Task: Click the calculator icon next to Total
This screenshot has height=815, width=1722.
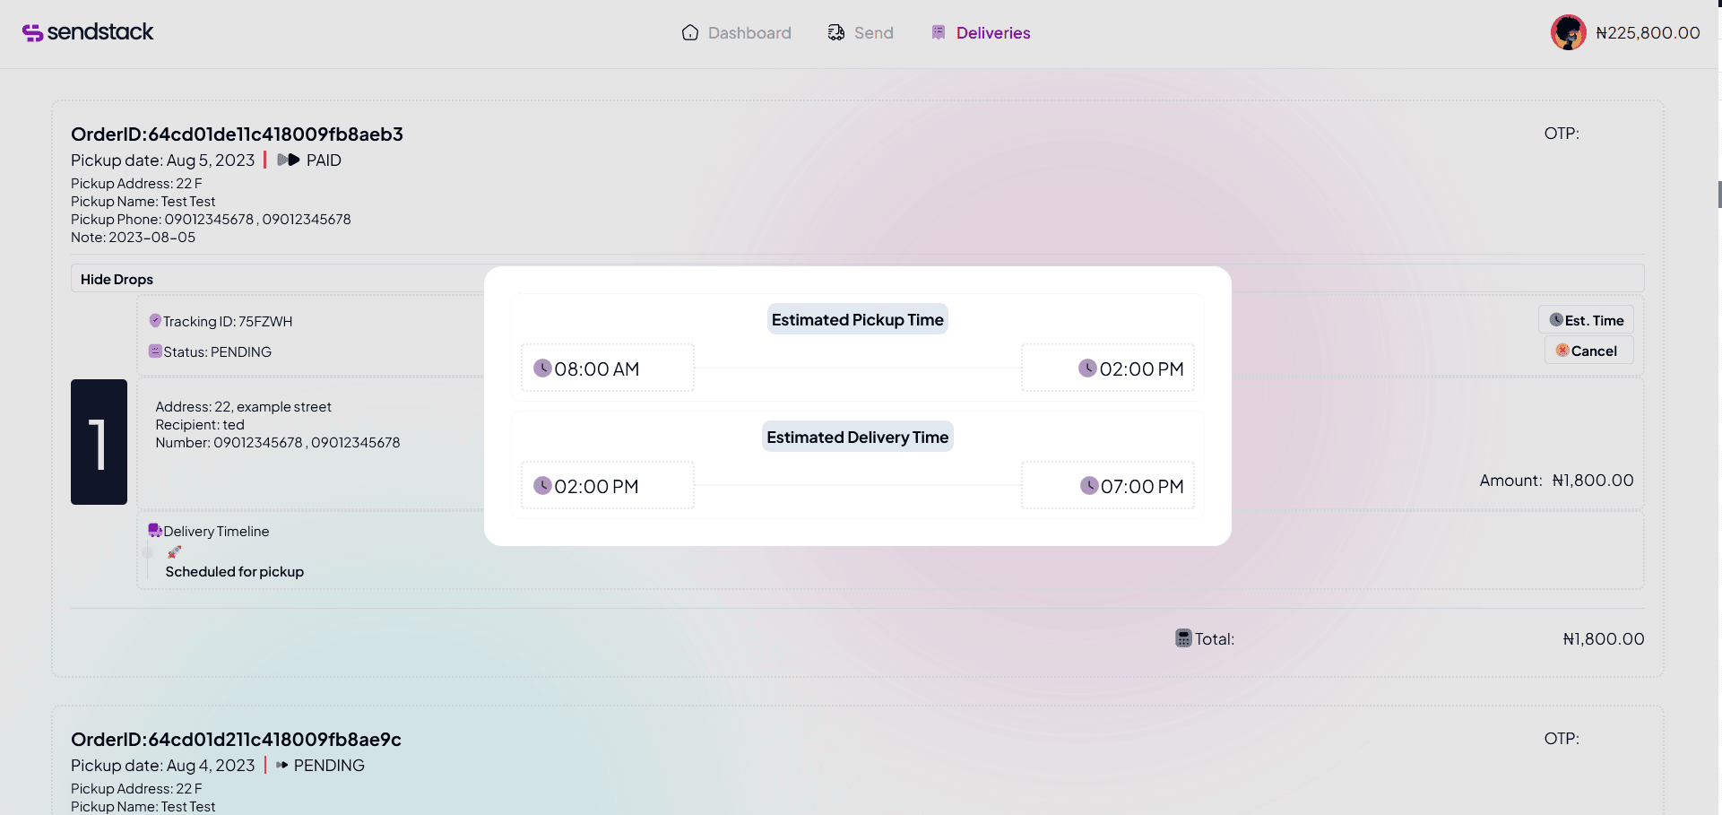Action: [x=1185, y=638]
